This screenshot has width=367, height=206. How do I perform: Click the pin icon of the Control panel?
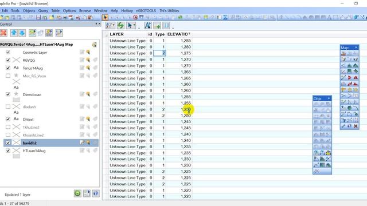pyautogui.click(x=96, y=24)
